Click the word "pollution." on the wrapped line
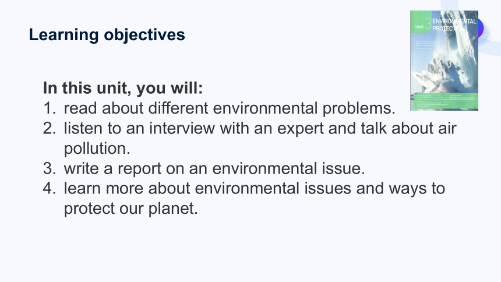Image resolution: width=501 pixels, height=282 pixels. 97,149
